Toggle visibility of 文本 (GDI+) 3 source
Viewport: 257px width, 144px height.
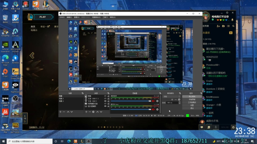tap(105, 98)
